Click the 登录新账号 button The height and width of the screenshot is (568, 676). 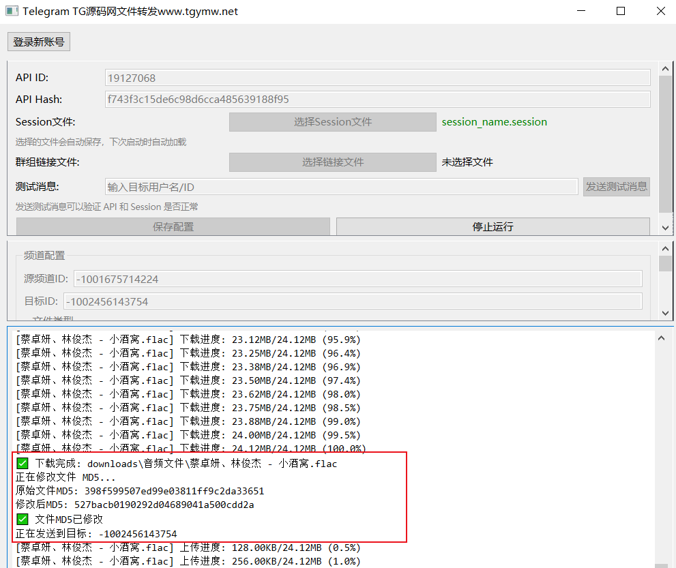point(39,42)
